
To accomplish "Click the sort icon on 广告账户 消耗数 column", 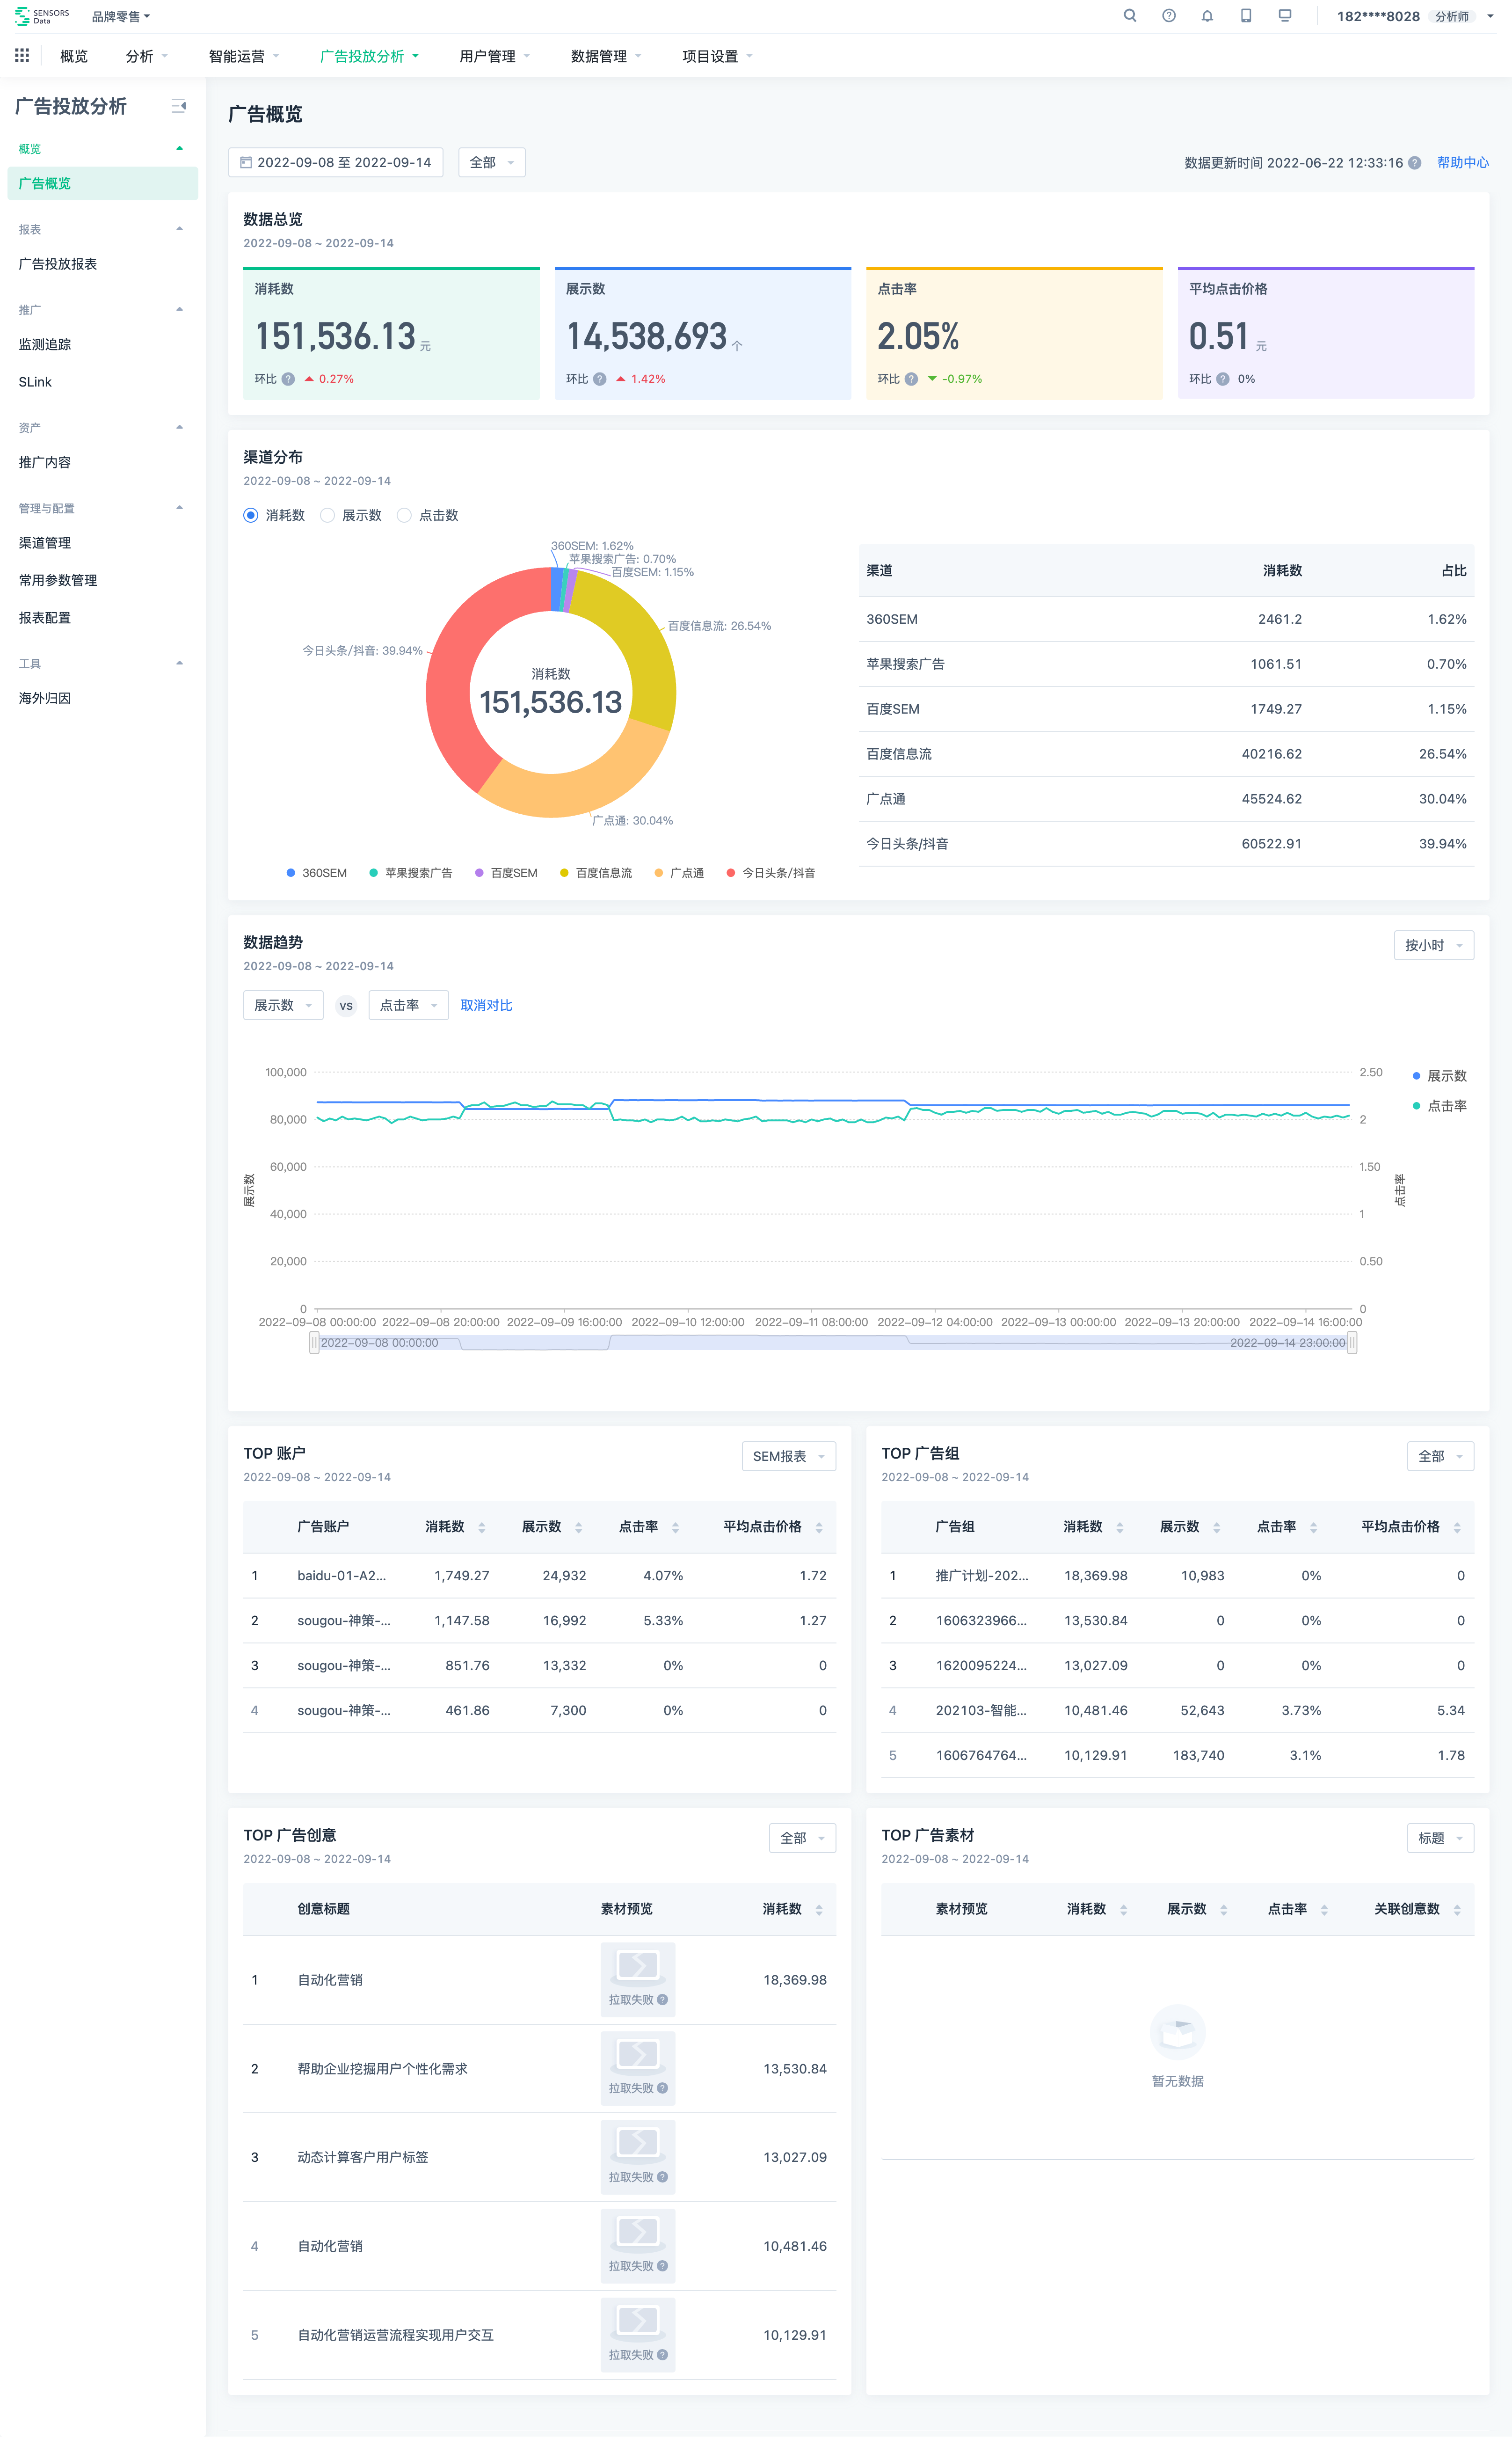I will point(482,1527).
